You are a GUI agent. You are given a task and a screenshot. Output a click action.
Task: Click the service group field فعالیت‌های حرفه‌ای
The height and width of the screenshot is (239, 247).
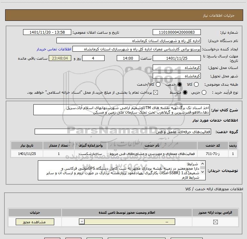(123, 132)
